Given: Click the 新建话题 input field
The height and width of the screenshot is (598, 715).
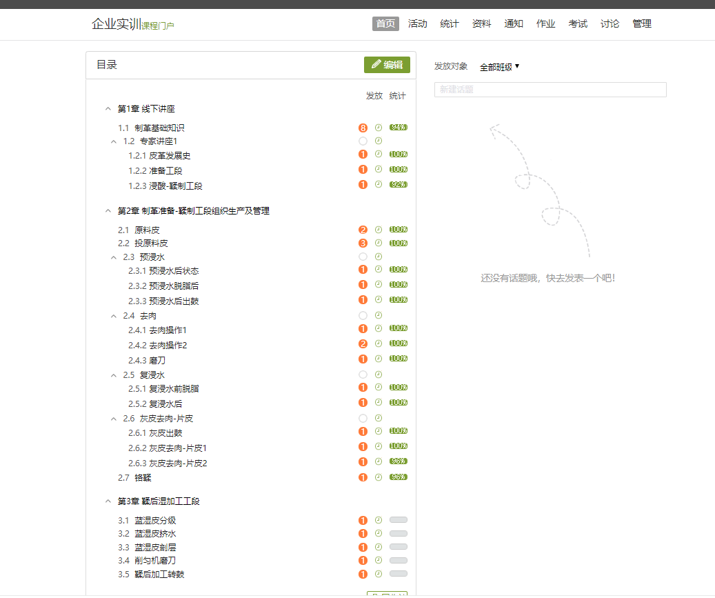Looking at the screenshot, I should pyautogui.click(x=550, y=90).
